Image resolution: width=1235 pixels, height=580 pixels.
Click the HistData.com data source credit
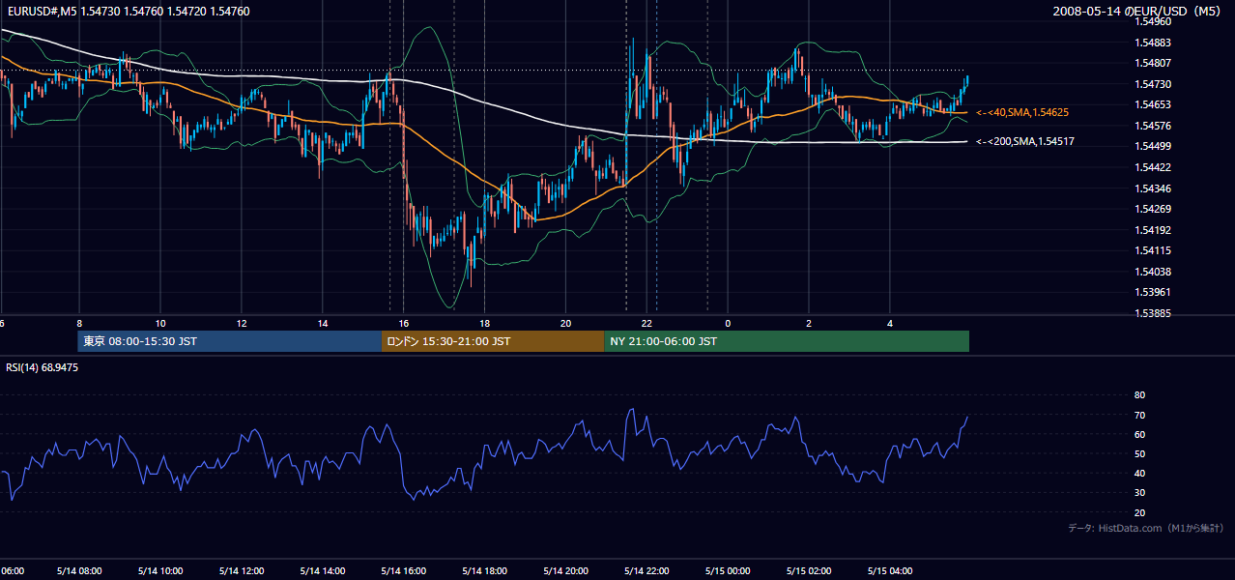(1145, 528)
